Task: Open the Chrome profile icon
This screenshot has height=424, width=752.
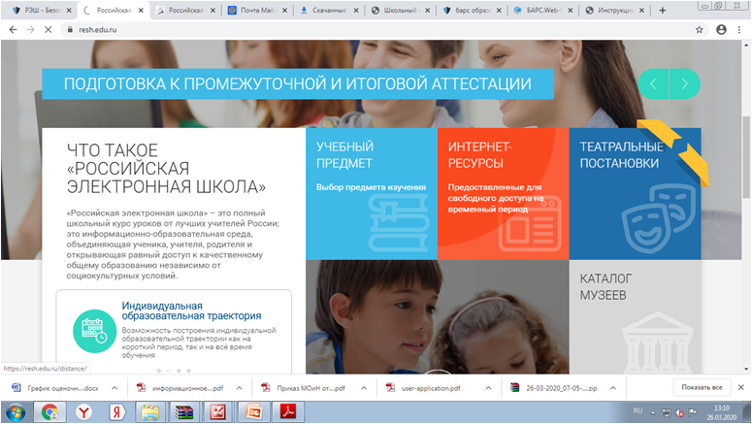Action: (x=720, y=30)
